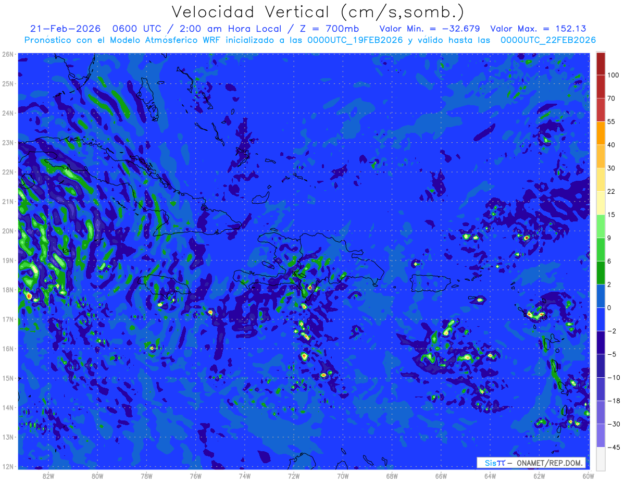The width and height of the screenshot is (625, 483).
Task: Click the "19N" latitude label
Action: pyautogui.click(x=8, y=260)
